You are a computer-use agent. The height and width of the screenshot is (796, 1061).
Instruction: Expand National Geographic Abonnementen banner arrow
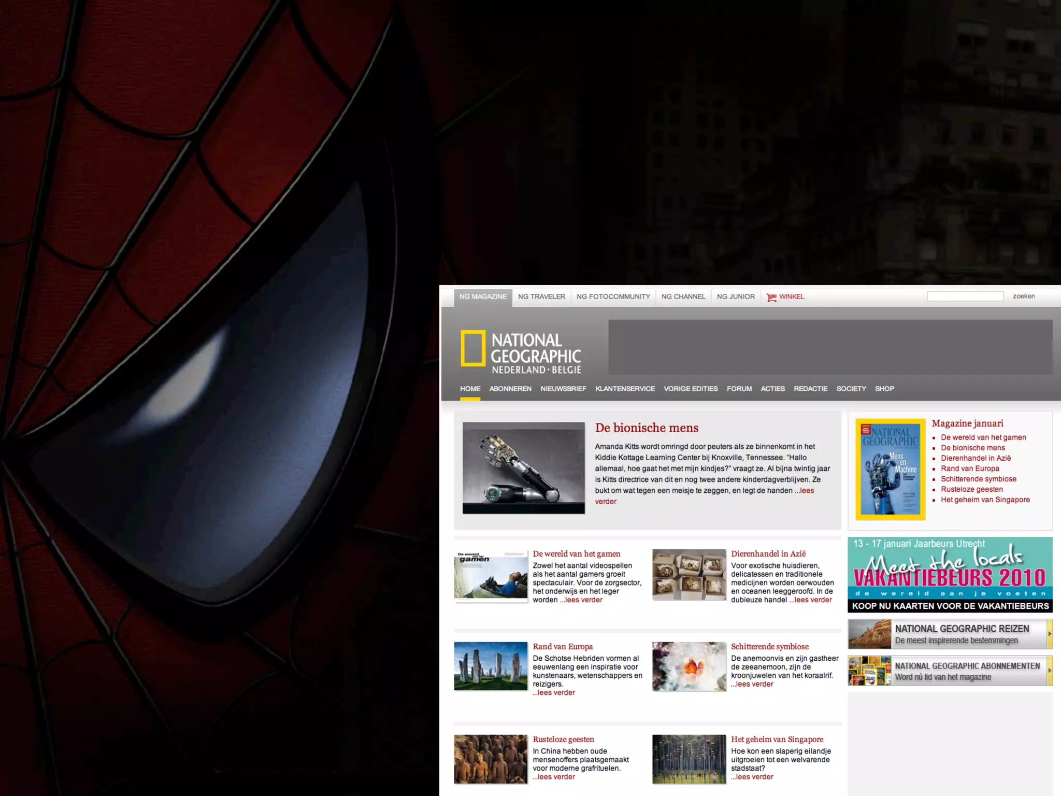coord(1050,671)
